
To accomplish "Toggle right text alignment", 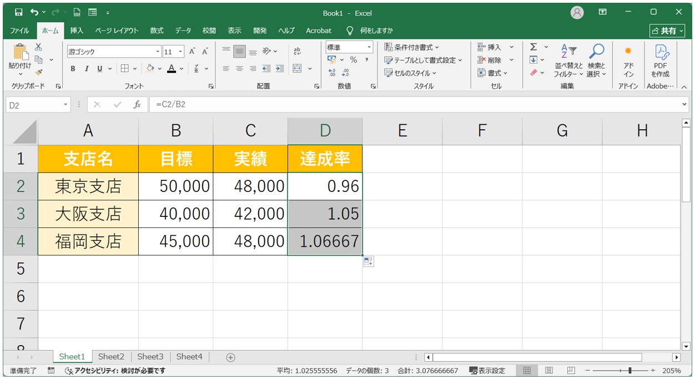I will [253, 69].
